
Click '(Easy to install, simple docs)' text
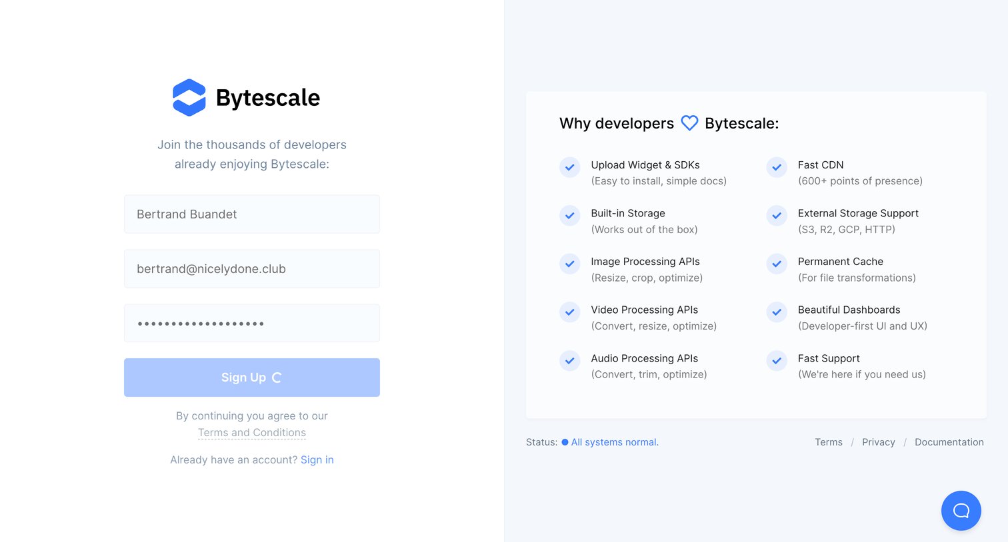pos(659,181)
